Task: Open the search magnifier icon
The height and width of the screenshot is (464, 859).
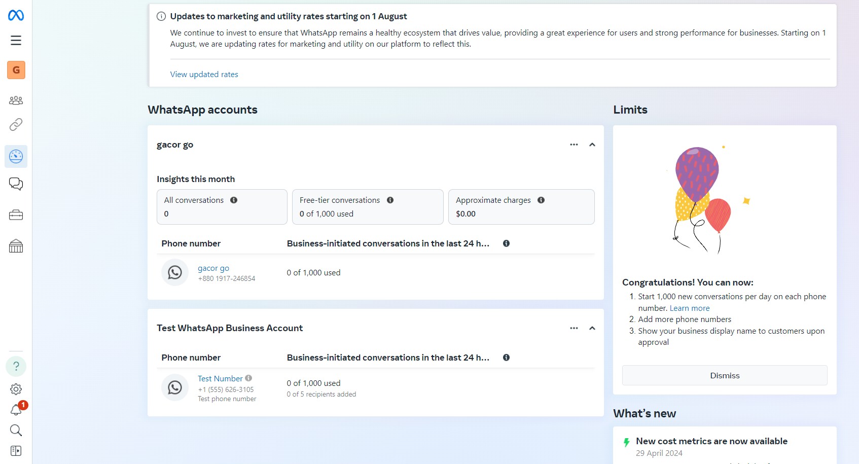Action: click(x=16, y=431)
